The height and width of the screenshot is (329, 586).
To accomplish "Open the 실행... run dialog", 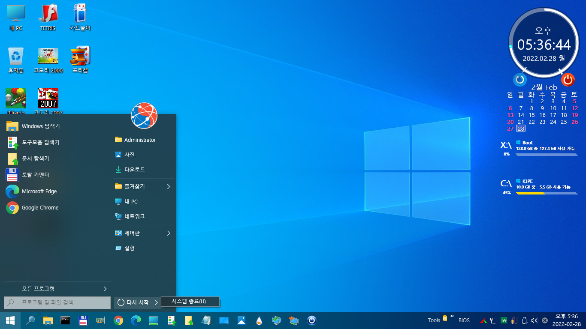I will (x=144, y=248).
